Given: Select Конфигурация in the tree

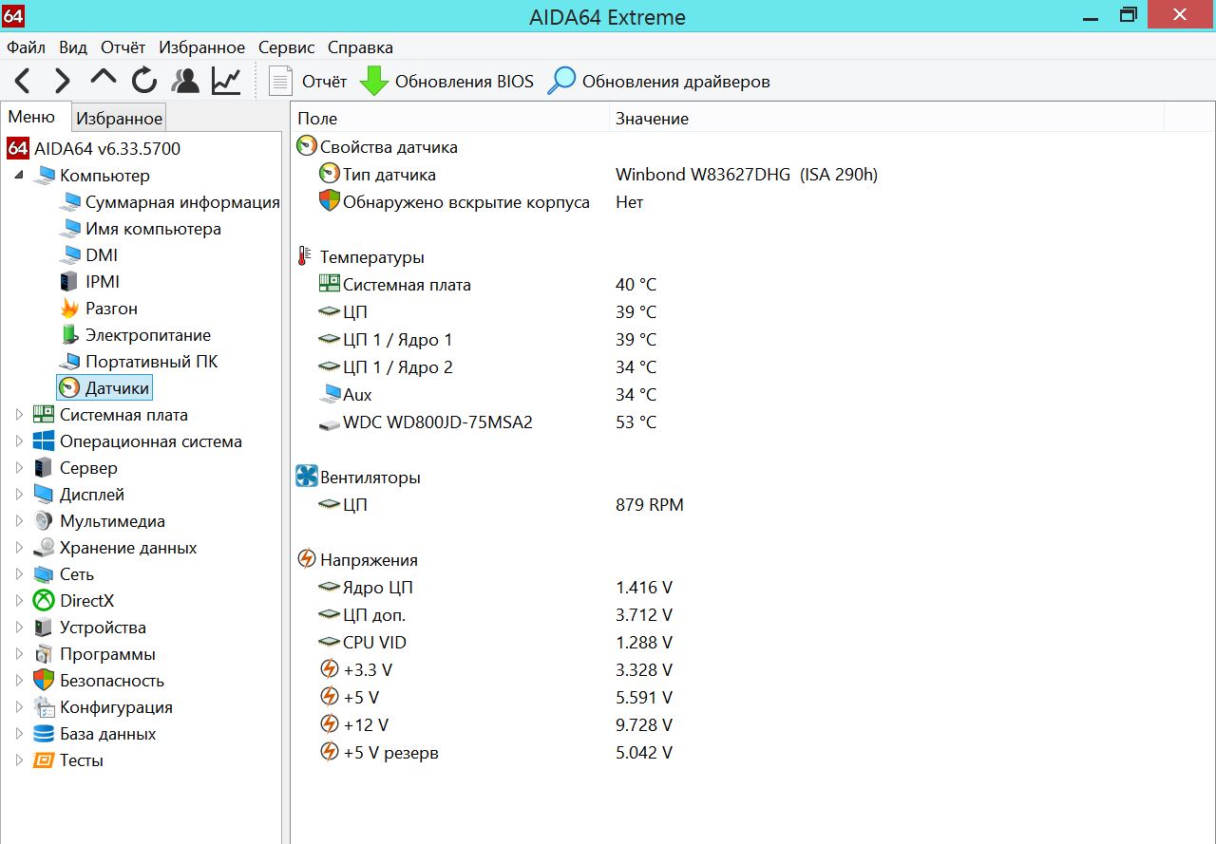Looking at the screenshot, I should click(116, 707).
